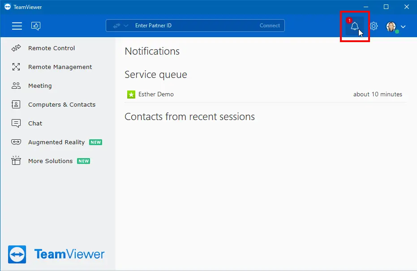Click the Connect button
Image resolution: width=417 pixels, height=271 pixels.
[270, 26]
